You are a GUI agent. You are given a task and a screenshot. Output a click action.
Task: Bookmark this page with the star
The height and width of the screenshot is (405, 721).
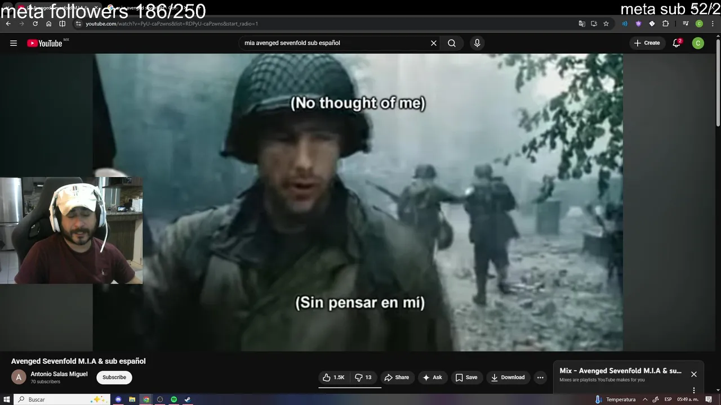[x=606, y=24]
